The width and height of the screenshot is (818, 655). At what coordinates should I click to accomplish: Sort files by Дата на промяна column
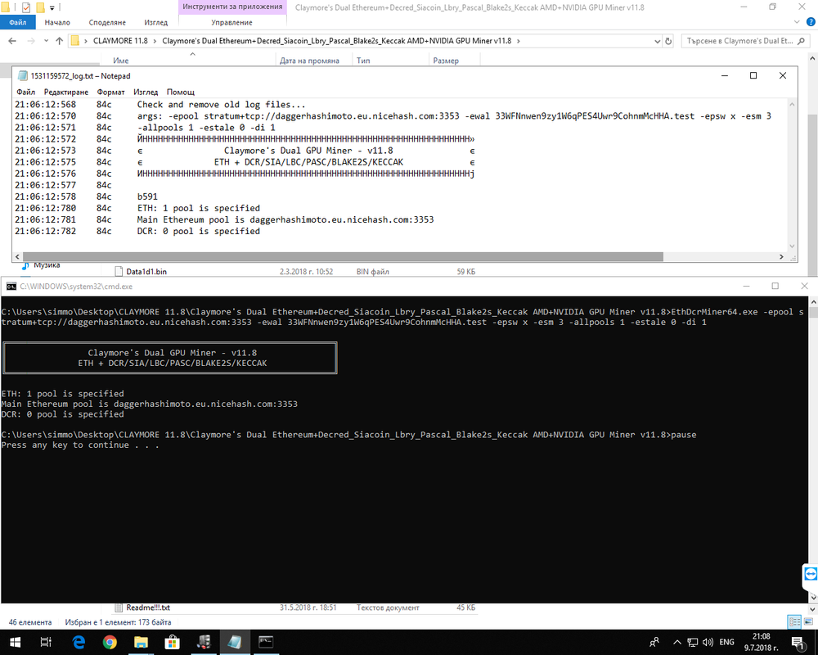coord(309,61)
